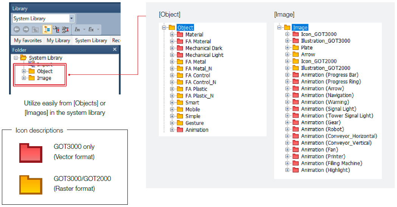Collapse the System Library root node
Image resolution: width=397 pixels, height=207 pixels.
[16, 58]
